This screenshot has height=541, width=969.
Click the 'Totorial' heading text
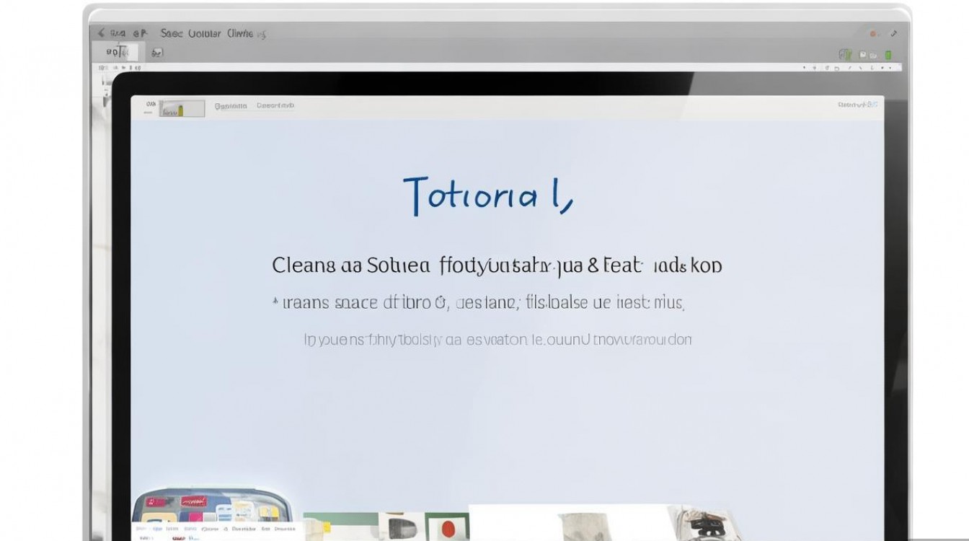(488, 195)
